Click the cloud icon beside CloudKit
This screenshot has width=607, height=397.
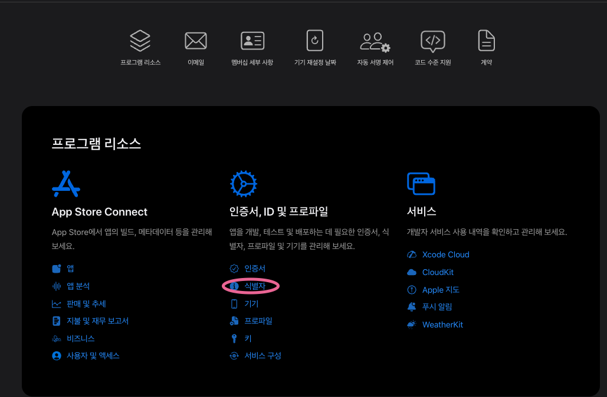pyautogui.click(x=412, y=272)
